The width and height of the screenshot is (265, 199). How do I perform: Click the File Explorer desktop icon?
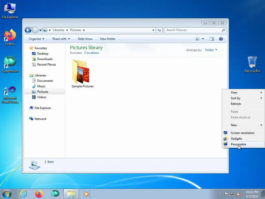pyautogui.click(x=10, y=11)
